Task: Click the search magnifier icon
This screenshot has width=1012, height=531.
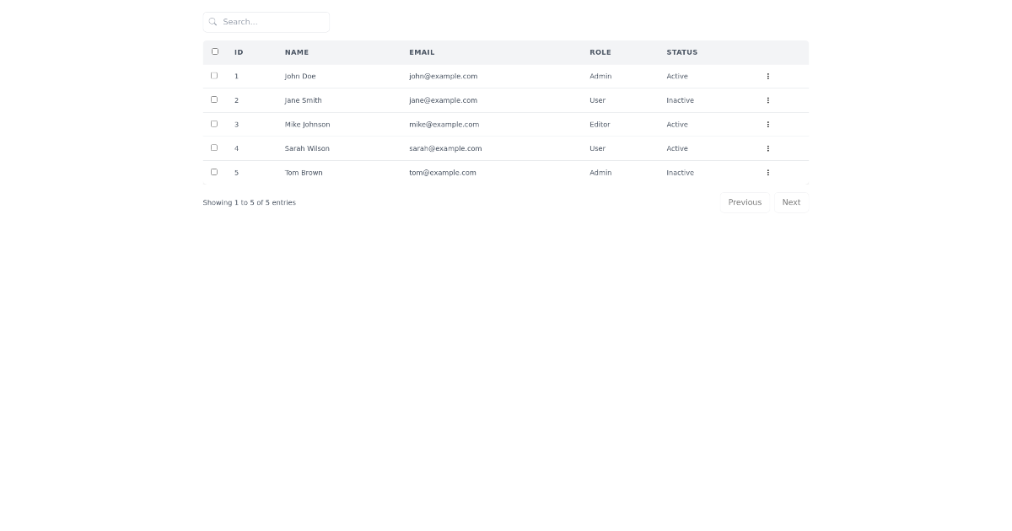Action: click(x=213, y=22)
